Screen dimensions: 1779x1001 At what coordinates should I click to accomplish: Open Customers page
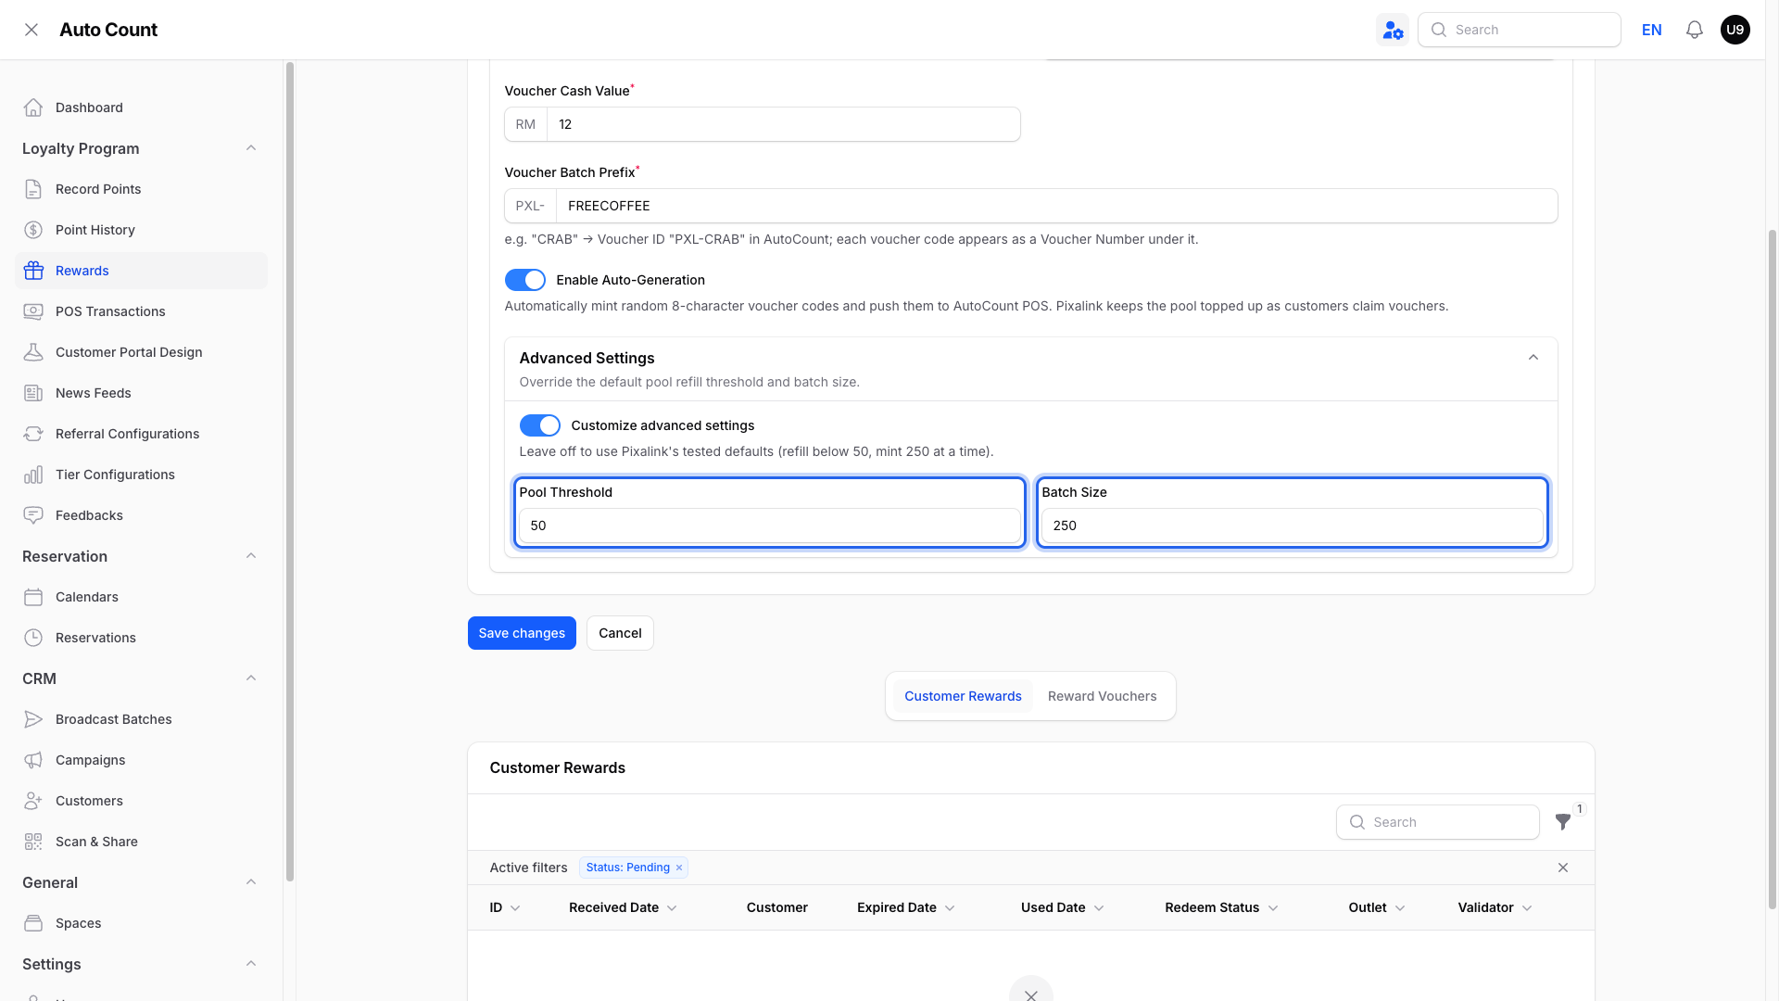coord(141,801)
